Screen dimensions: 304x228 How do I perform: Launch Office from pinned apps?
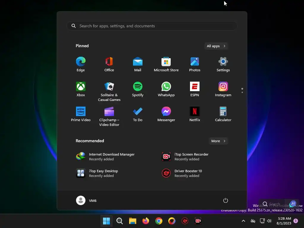tap(109, 64)
